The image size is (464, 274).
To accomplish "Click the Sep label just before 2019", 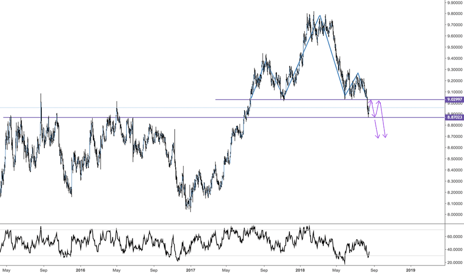I will pyautogui.click(x=374, y=270).
